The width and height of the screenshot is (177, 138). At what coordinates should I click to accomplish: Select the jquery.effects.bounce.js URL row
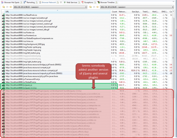click(x=87, y=129)
